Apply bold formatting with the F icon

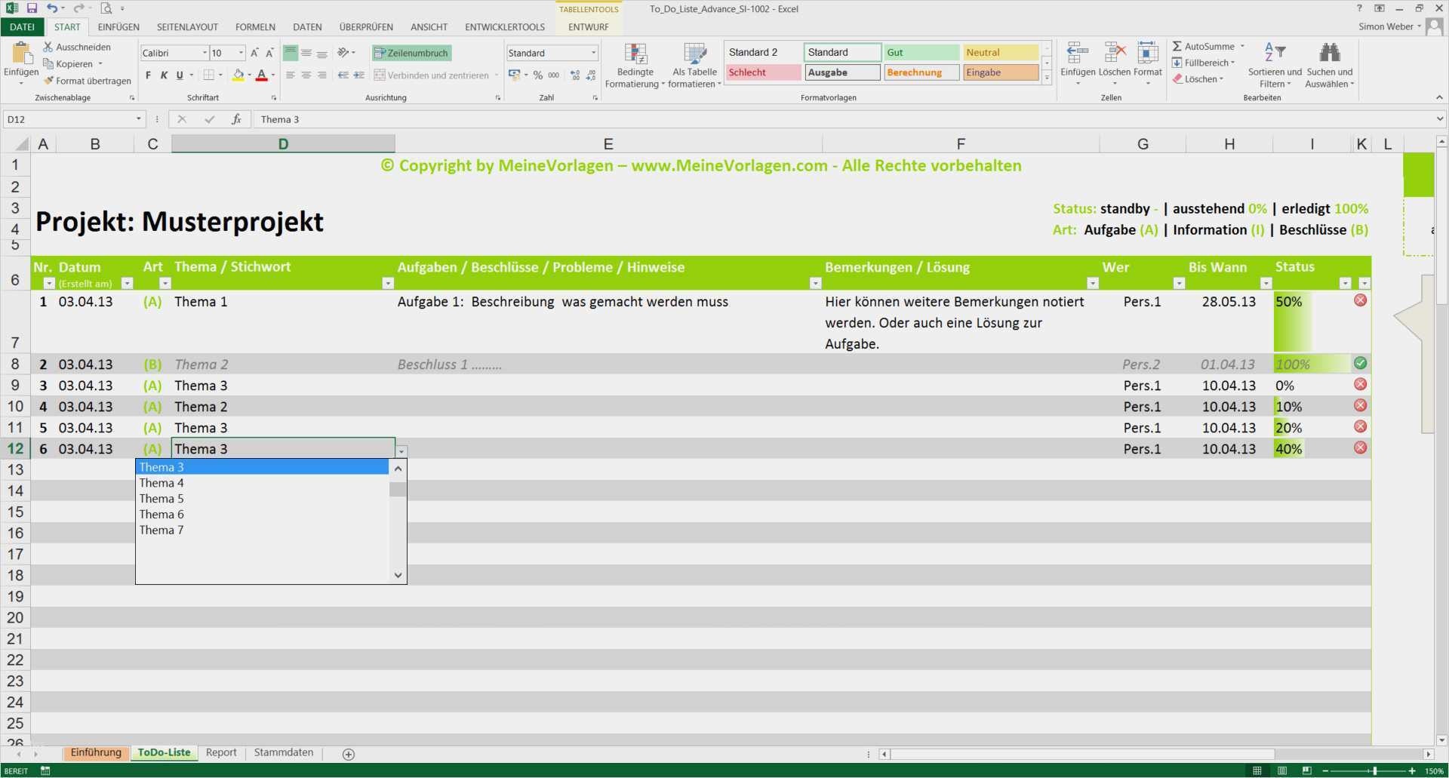[148, 75]
